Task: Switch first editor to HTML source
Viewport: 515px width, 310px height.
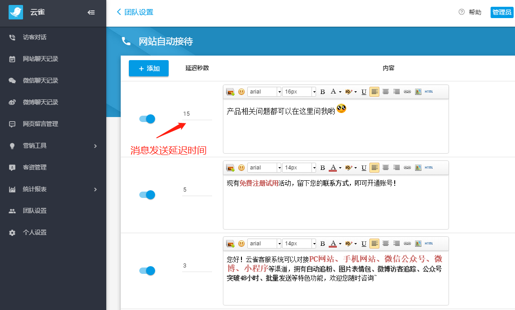Action: pyautogui.click(x=429, y=92)
